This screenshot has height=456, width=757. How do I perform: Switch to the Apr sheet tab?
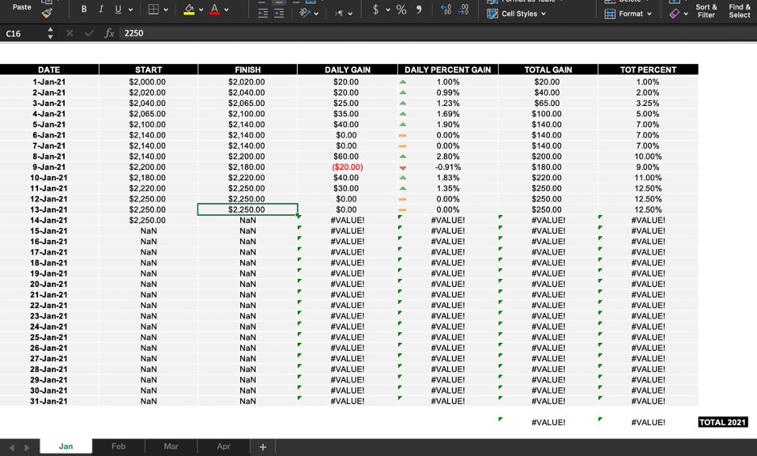click(223, 446)
